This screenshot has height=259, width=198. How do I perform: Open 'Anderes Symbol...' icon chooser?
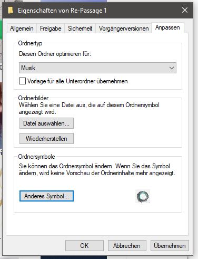[x=46, y=196]
